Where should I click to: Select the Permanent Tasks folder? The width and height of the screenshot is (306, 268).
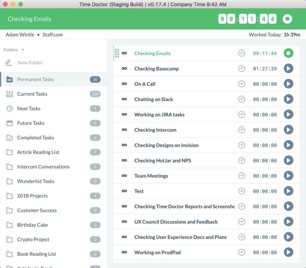click(x=36, y=79)
